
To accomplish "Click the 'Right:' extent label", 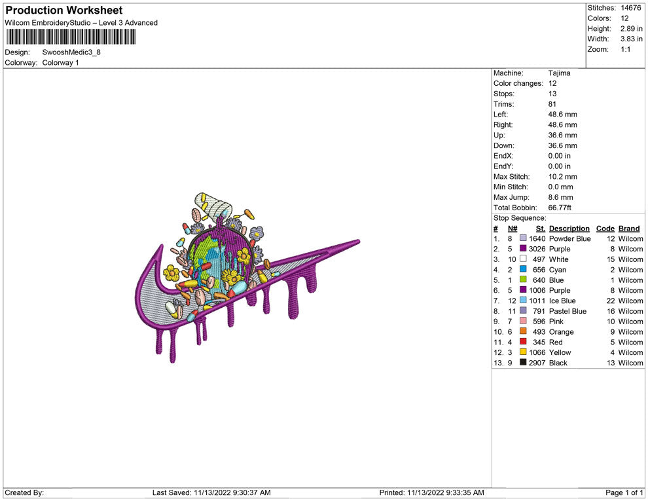I will 503,124.
